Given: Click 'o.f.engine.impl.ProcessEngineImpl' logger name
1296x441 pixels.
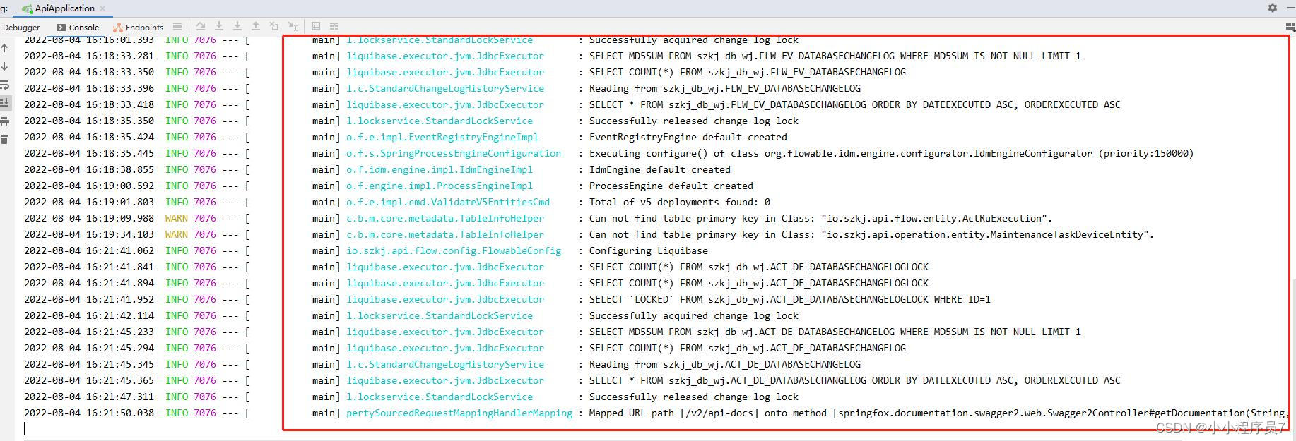Looking at the screenshot, I should coord(439,186).
